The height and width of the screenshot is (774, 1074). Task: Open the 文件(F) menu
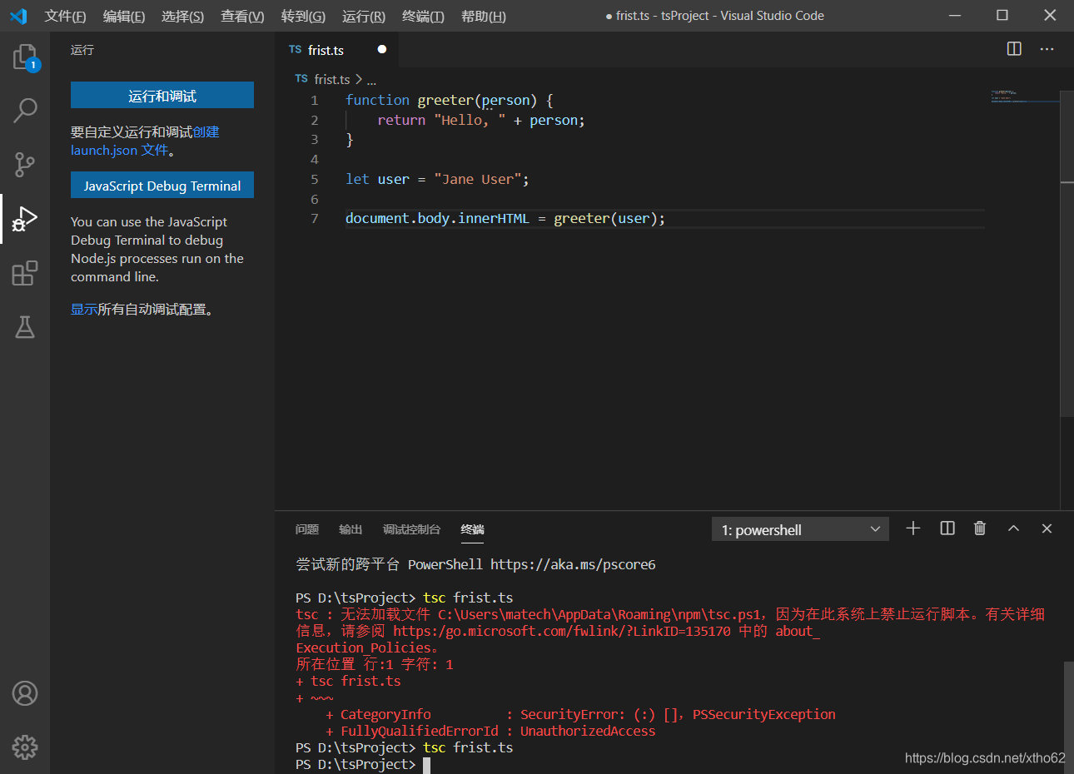pos(65,16)
